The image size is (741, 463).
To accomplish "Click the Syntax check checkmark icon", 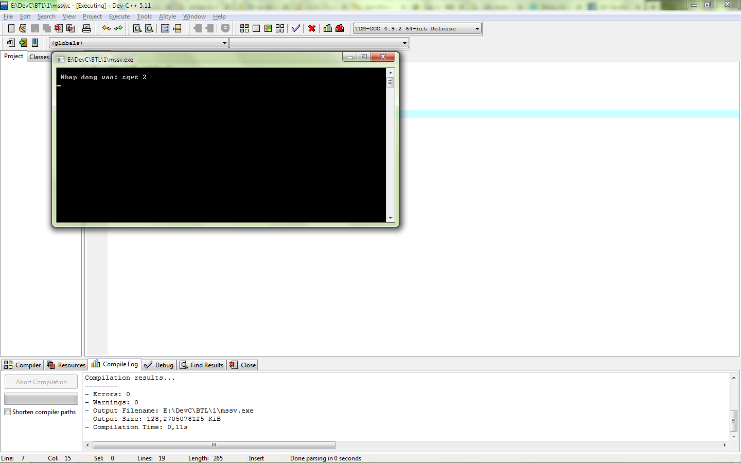I will coord(296,28).
